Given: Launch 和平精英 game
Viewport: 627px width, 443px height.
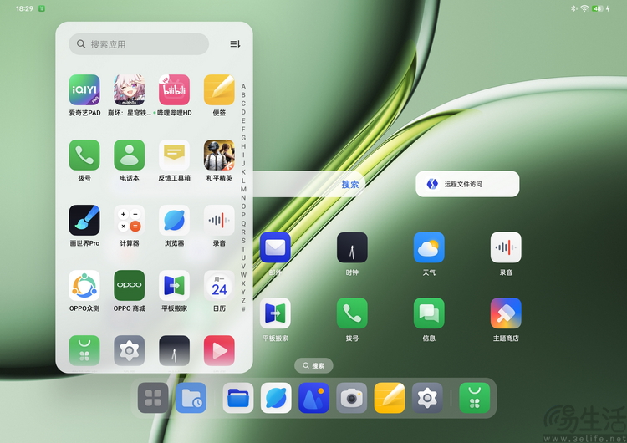Looking at the screenshot, I should [219, 155].
